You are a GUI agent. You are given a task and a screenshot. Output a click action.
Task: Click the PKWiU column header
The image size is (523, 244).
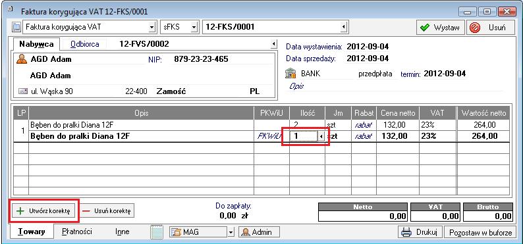(271, 113)
